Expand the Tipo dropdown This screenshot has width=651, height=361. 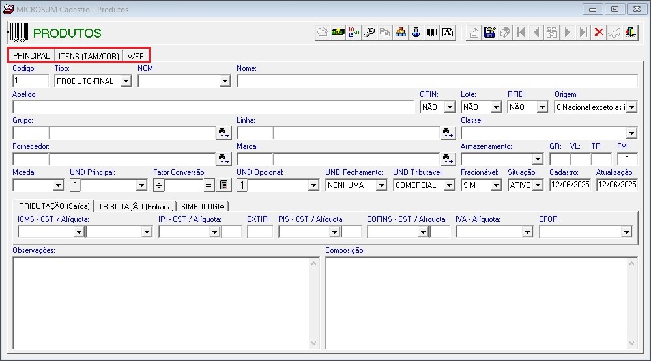click(x=126, y=81)
